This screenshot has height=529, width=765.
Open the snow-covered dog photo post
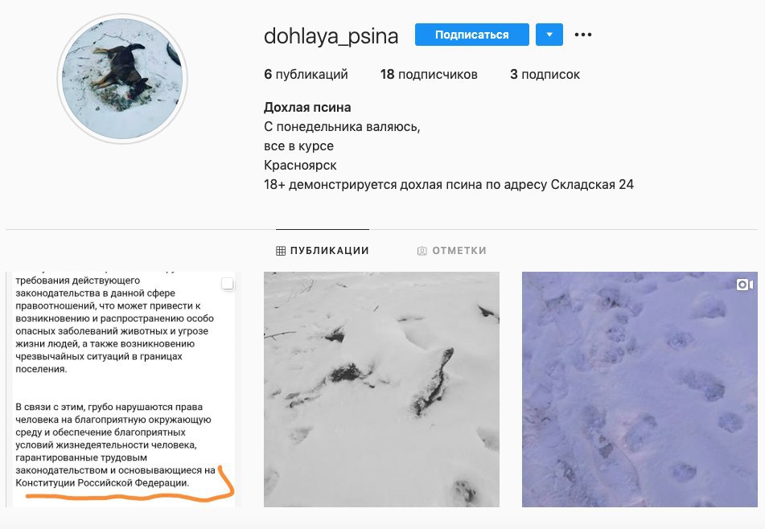click(x=381, y=390)
